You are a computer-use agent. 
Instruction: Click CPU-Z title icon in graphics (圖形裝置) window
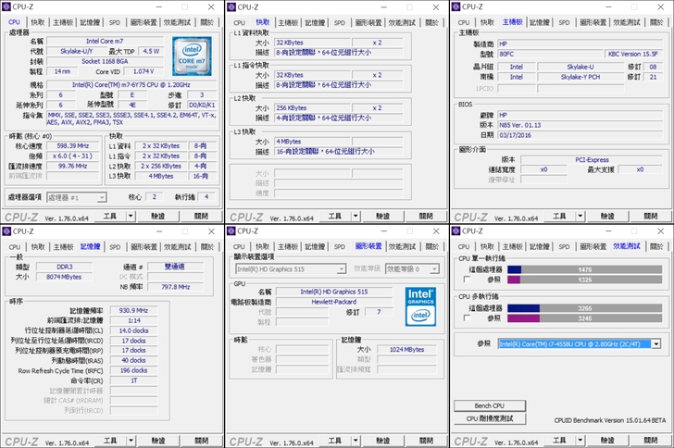pos(231,230)
